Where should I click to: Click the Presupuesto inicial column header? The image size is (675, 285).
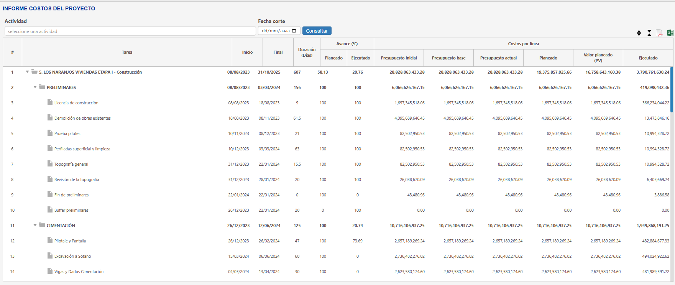pos(399,58)
